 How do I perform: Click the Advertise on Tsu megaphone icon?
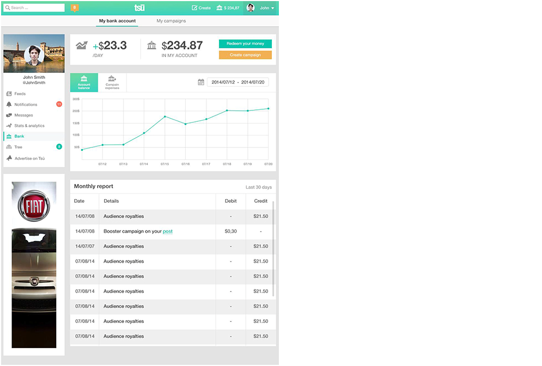click(x=9, y=158)
